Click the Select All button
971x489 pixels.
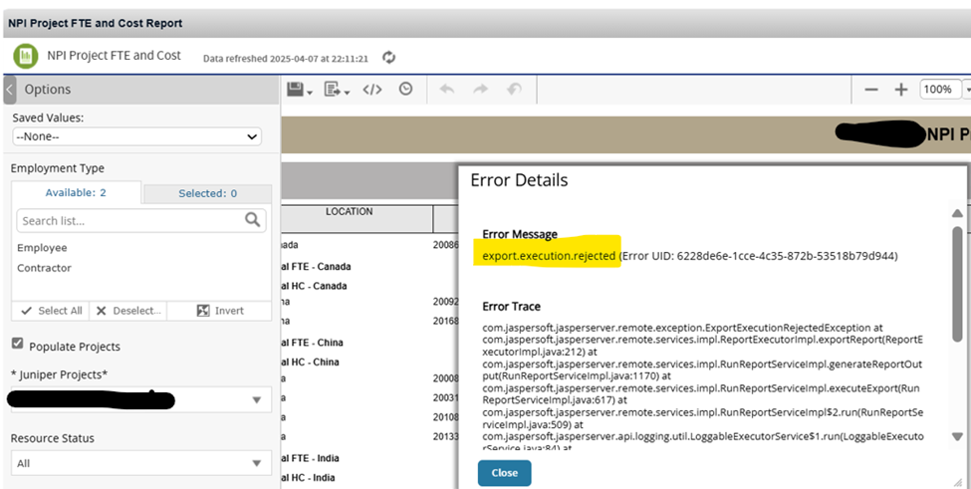coord(51,311)
